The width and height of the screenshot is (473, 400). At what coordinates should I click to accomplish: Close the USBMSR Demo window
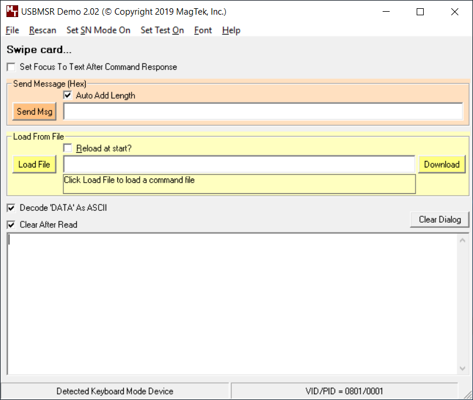coord(455,12)
